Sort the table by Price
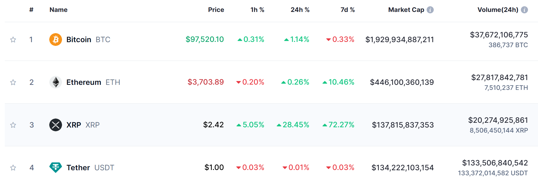Image resolution: width=538 pixels, height=188 pixels. (216, 10)
